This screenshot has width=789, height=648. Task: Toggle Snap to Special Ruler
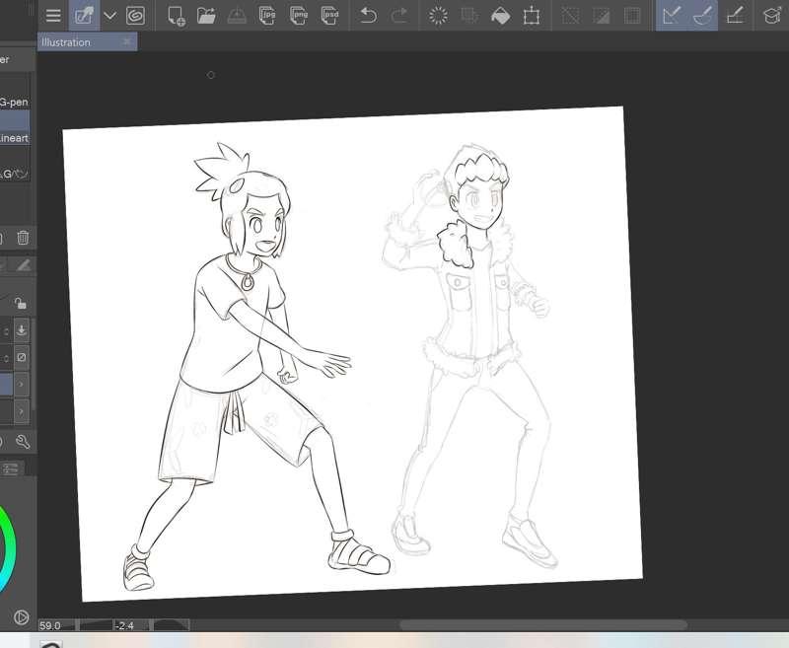[703, 16]
